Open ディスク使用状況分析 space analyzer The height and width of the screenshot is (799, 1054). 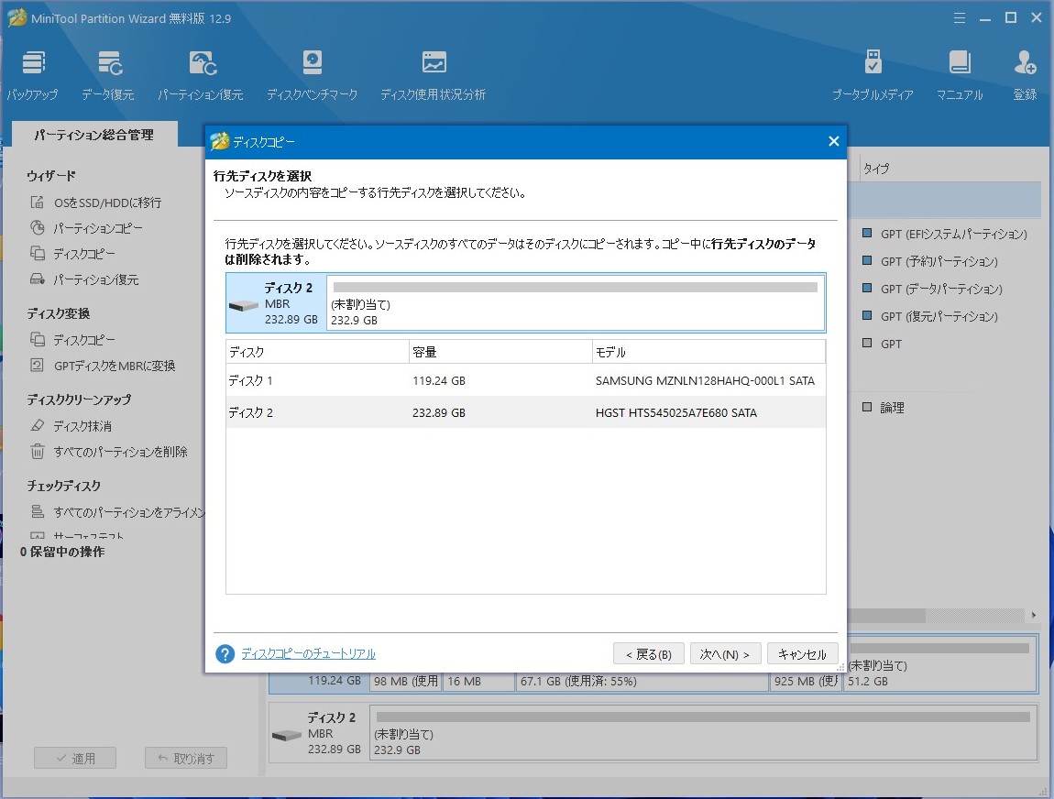(433, 75)
